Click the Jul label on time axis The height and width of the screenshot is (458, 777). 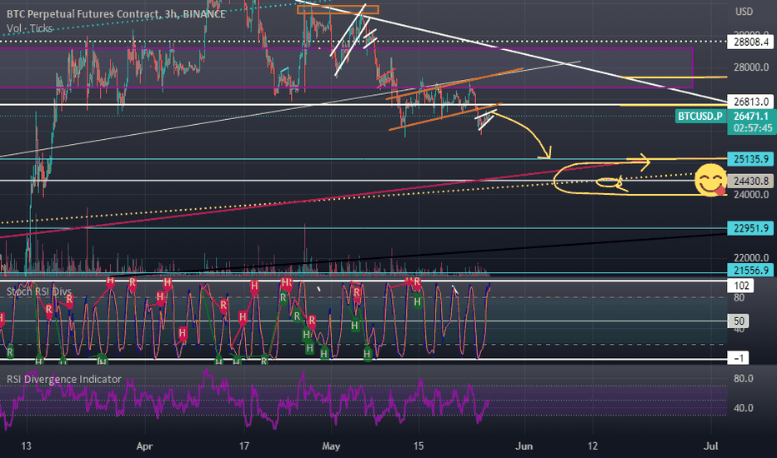pyautogui.click(x=710, y=446)
